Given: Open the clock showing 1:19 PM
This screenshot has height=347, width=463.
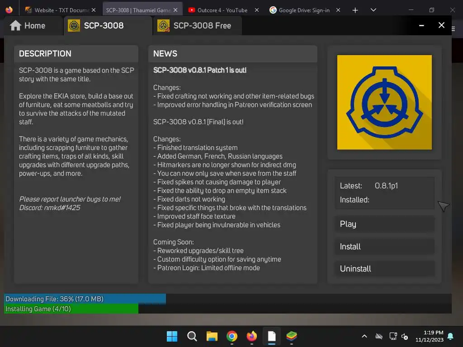Looking at the screenshot, I should pyautogui.click(x=430, y=336).
